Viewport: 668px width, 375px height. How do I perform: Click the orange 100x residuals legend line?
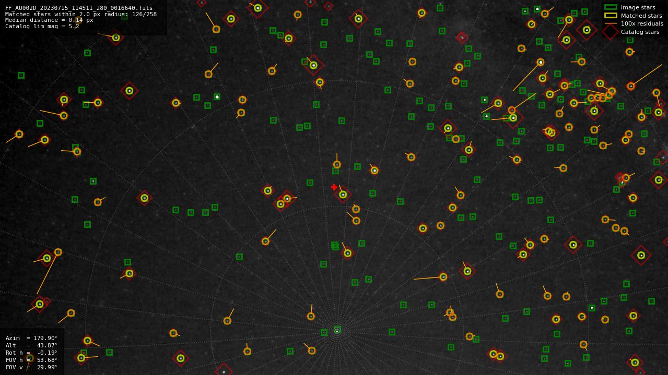coord(611,23)
